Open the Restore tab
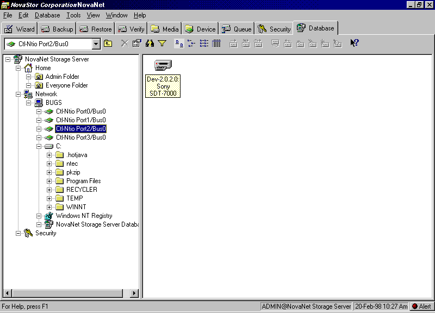The height and width of the screenshot is (313, 435). point(96,29)
